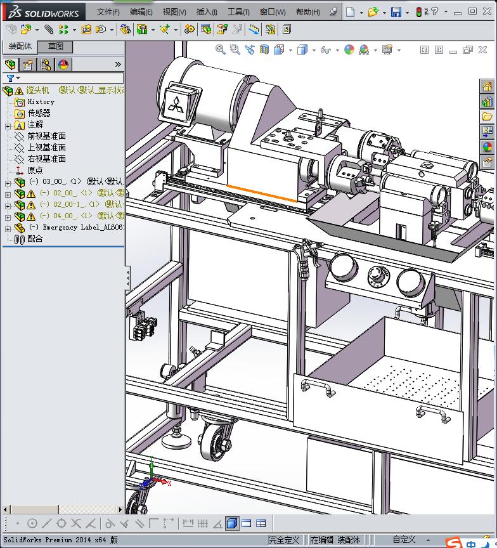Click the scroll-left arrow of the tree's horizontal scrollbar
This screenshot has width=497, height=548.
[6, 509]
